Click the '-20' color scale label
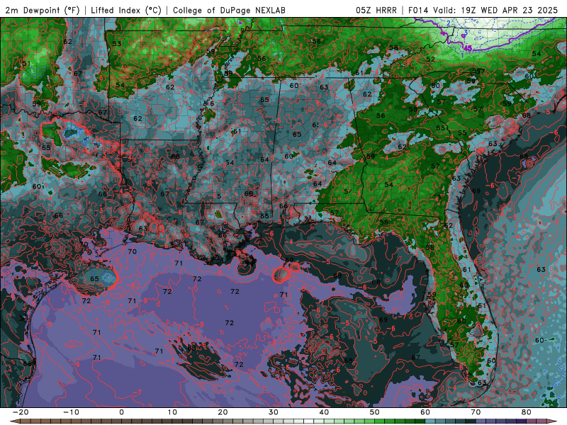567x425 pixels. coord(21,412)
